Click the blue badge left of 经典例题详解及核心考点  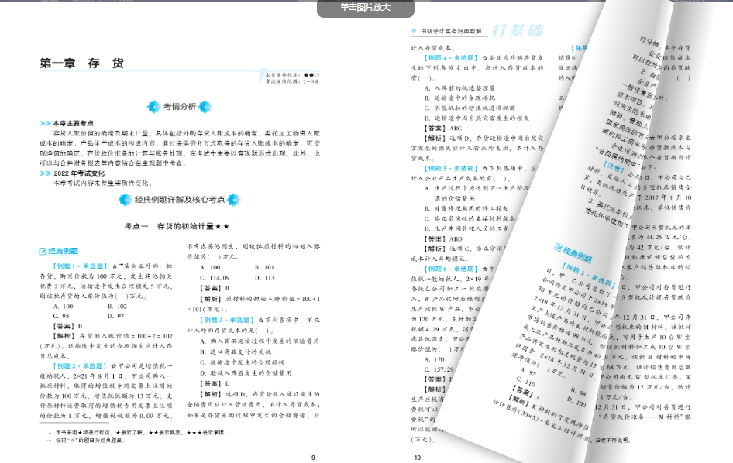pos(125,200)
